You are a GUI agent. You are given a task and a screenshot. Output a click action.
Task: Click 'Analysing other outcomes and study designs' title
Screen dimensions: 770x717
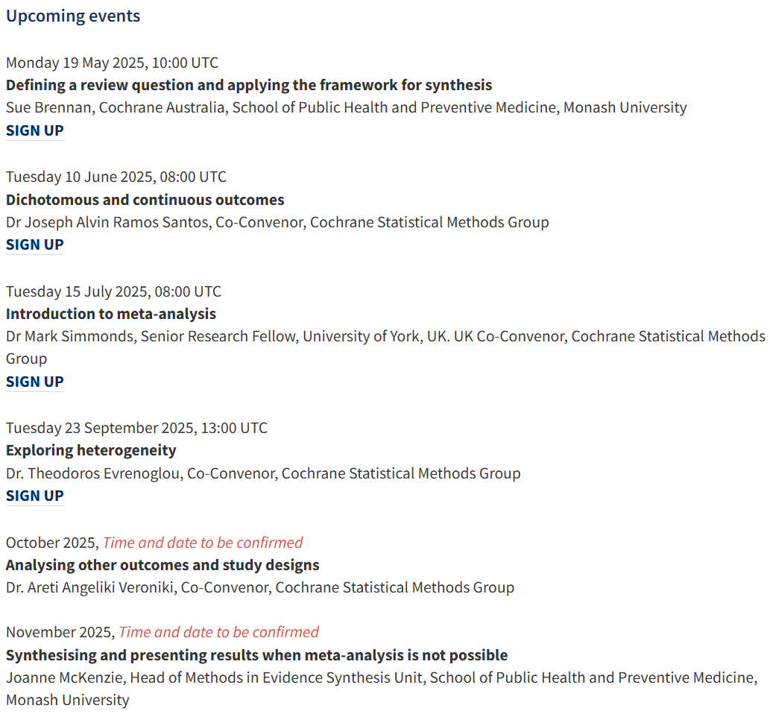click(x=162, y=565)
